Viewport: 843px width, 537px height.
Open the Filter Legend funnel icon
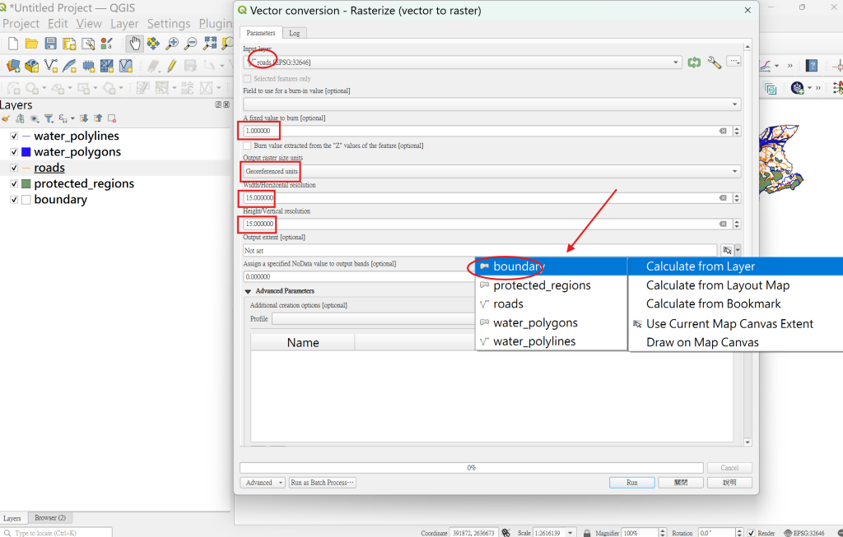coord(49,118)
